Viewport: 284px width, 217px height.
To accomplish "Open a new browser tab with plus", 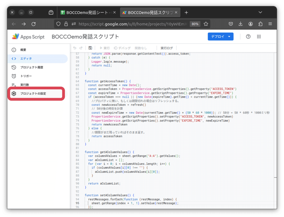I will (x=186, y=12).
